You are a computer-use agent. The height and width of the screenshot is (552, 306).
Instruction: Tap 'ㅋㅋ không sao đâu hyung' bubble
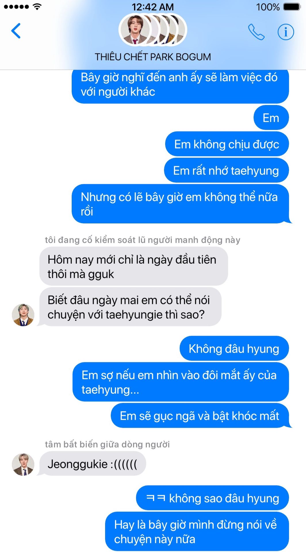pyautogui.click(x=212, y=498)
